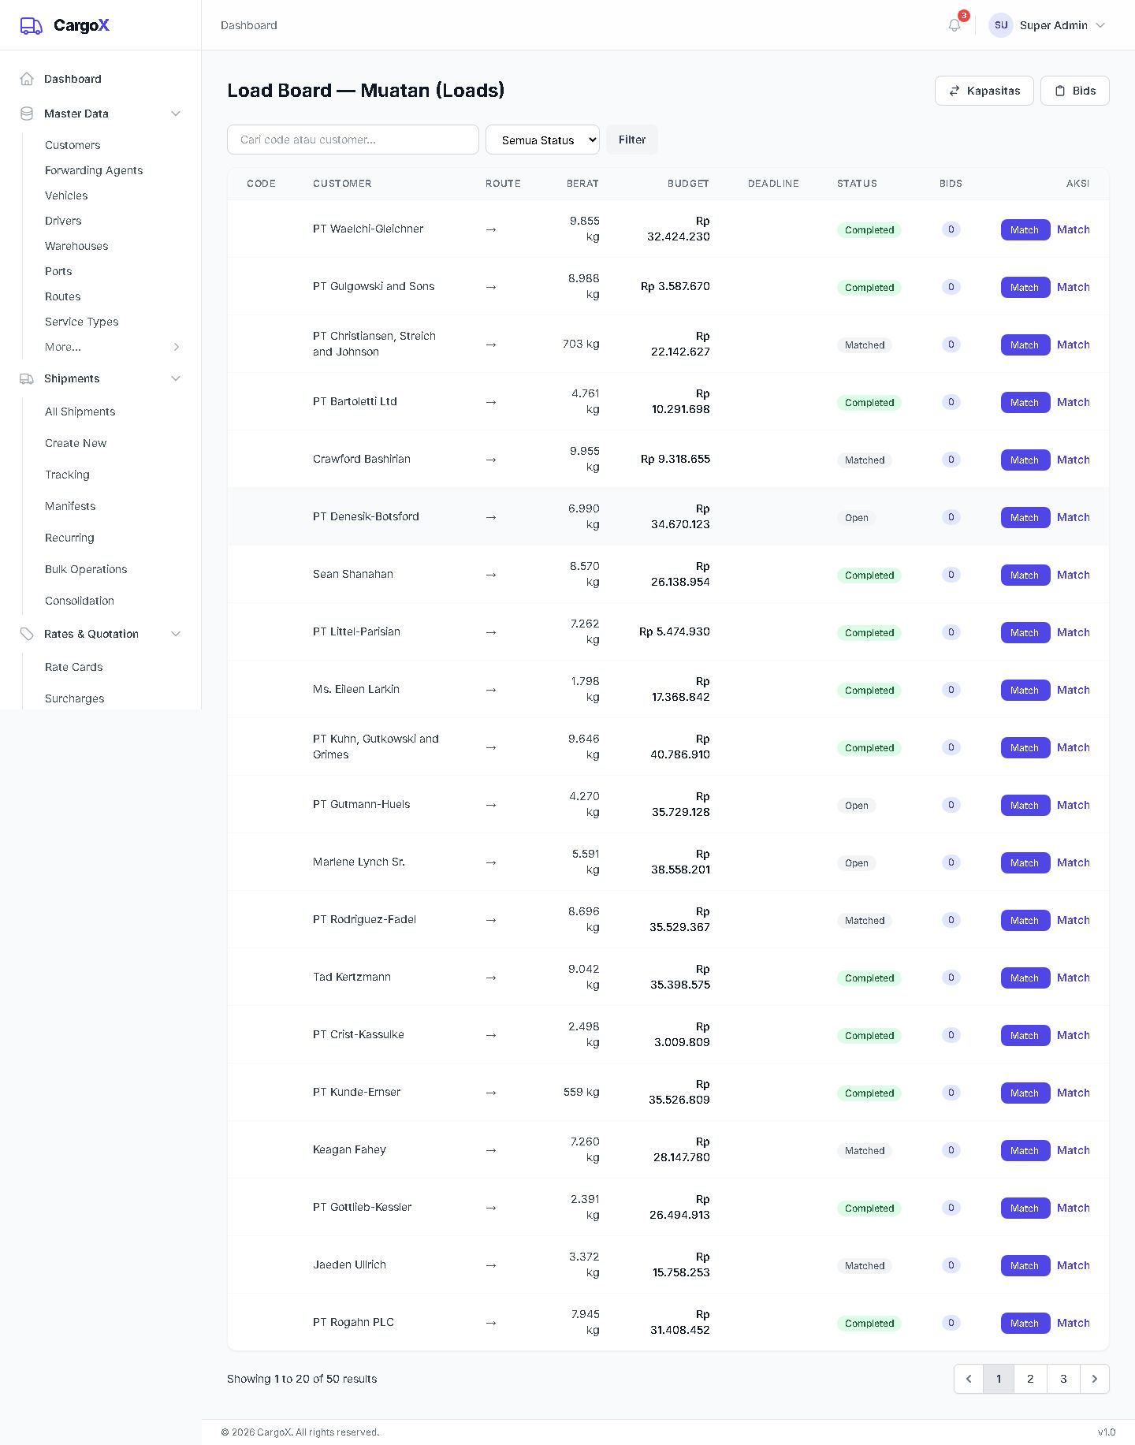Open Drivers in the sidebar
1135x1445 pixels.
coord(63,221)
